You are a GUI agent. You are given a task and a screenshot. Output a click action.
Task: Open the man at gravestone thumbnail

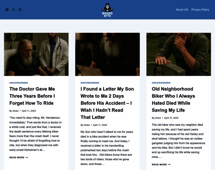point(179,54)
